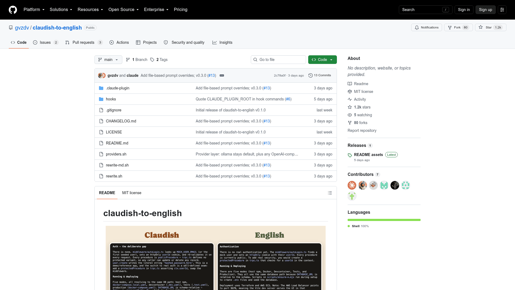The height and width of the screenshot is (290, 515).
Task: Open the Security and quality tab
Action: point(184,42)
